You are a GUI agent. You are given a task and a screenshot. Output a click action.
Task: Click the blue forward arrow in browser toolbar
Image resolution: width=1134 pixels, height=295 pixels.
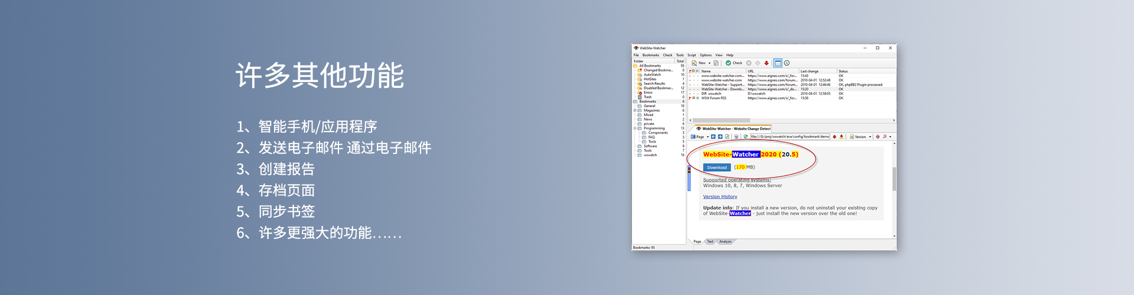coord(720,137)
